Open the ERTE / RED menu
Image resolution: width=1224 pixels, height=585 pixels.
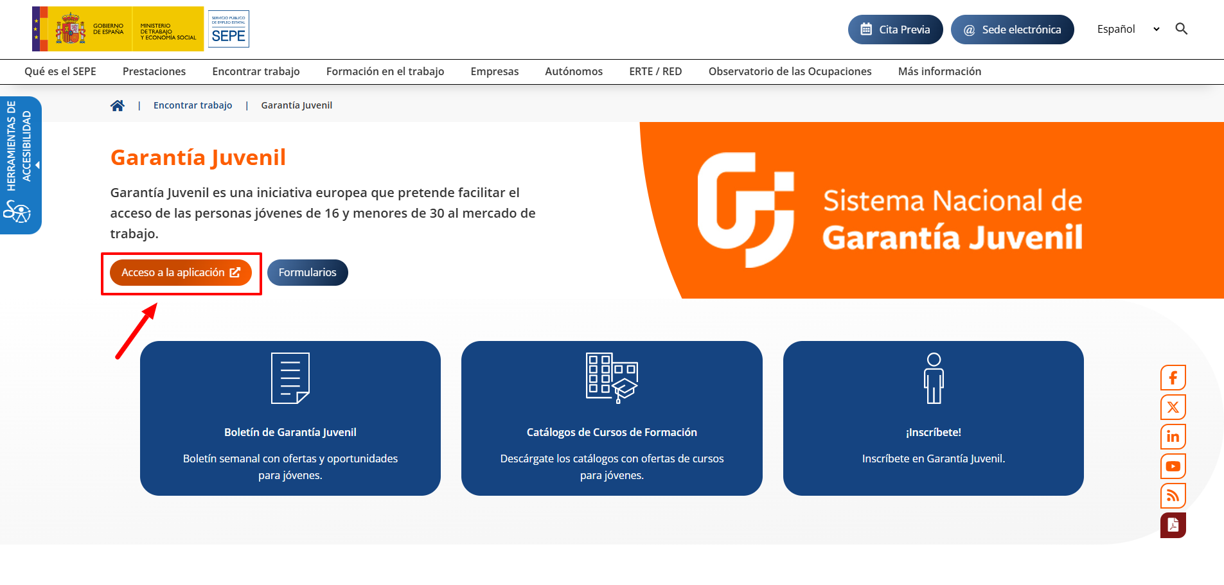point(655,71)
